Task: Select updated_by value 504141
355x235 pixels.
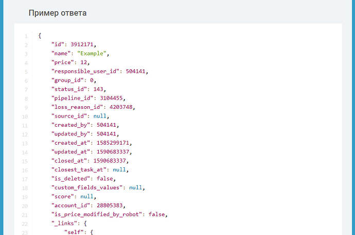Action: 106,134
